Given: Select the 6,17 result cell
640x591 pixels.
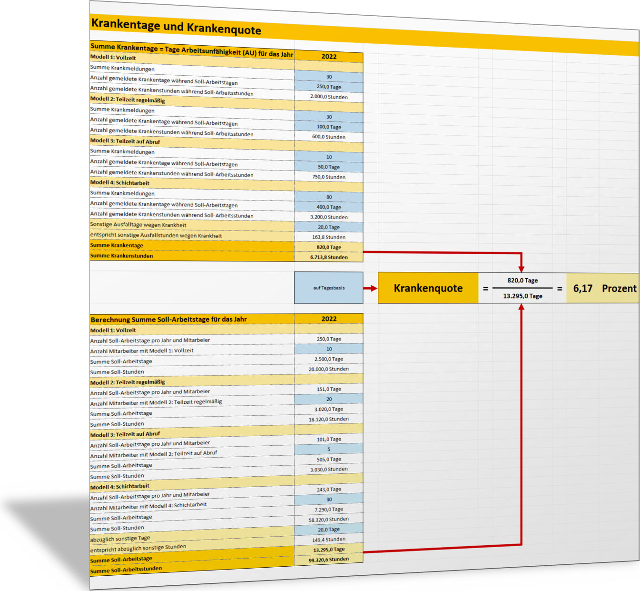Looking at the screenshot, I should pos(582,288).
